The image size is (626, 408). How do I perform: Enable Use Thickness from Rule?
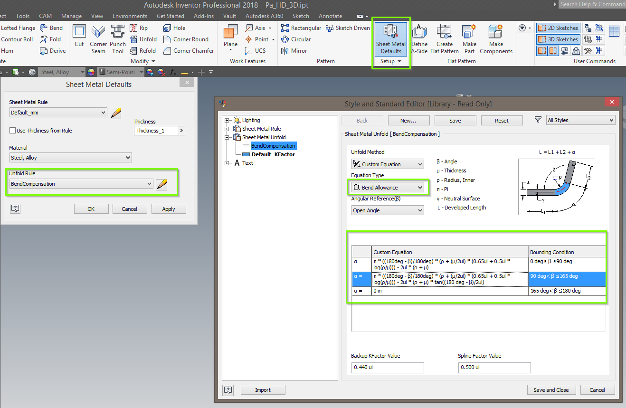pyautogui.click(x=13, y=131)
